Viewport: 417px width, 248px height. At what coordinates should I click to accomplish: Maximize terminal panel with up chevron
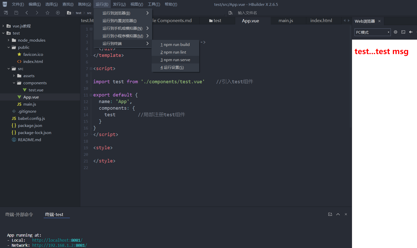338,214
